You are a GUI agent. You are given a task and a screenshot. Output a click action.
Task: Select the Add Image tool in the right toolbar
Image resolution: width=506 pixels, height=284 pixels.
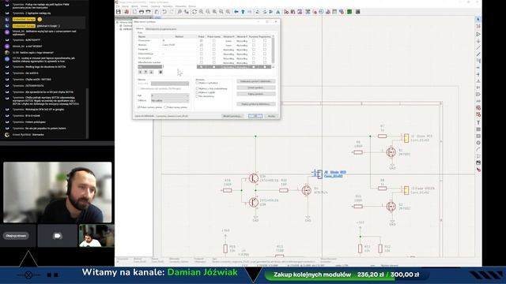coord(478,163)
